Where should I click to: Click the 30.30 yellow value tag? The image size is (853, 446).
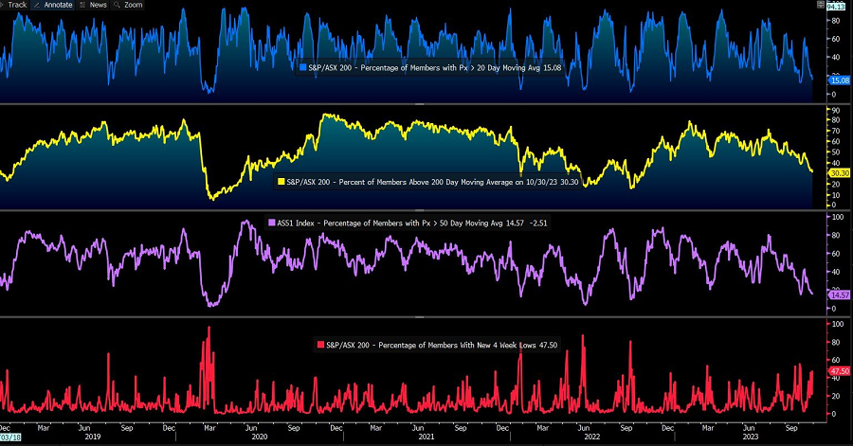(839, 173)
